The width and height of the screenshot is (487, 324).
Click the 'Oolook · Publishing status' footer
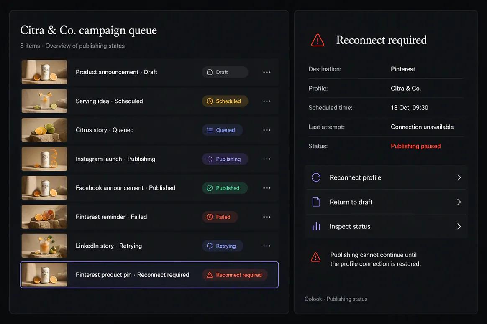tap(336, 299)
